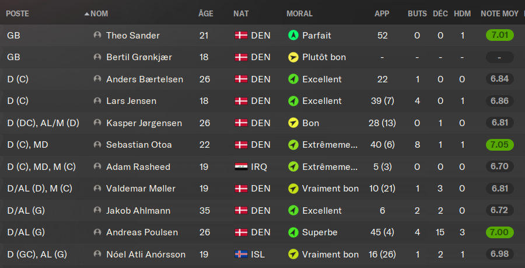
Task: Click info icon beside Adam Rasheed
Action: tap(97, 167)
